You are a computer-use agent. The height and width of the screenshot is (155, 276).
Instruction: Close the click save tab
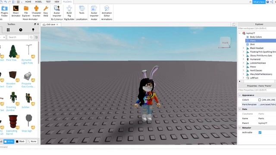click(x=57, y=25)
